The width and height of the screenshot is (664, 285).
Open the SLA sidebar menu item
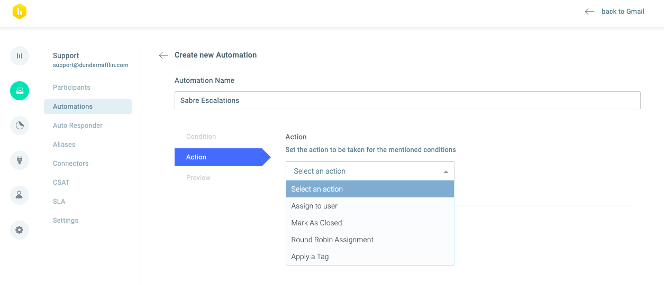[59, 202]
